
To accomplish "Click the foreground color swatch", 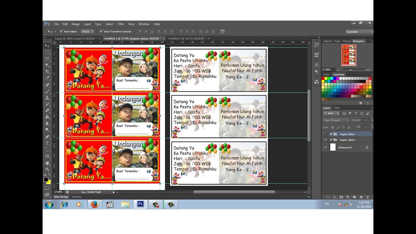I will coord(46,179).
